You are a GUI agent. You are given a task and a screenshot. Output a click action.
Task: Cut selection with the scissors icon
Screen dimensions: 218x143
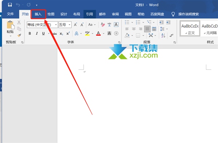(x=19, y=23)
